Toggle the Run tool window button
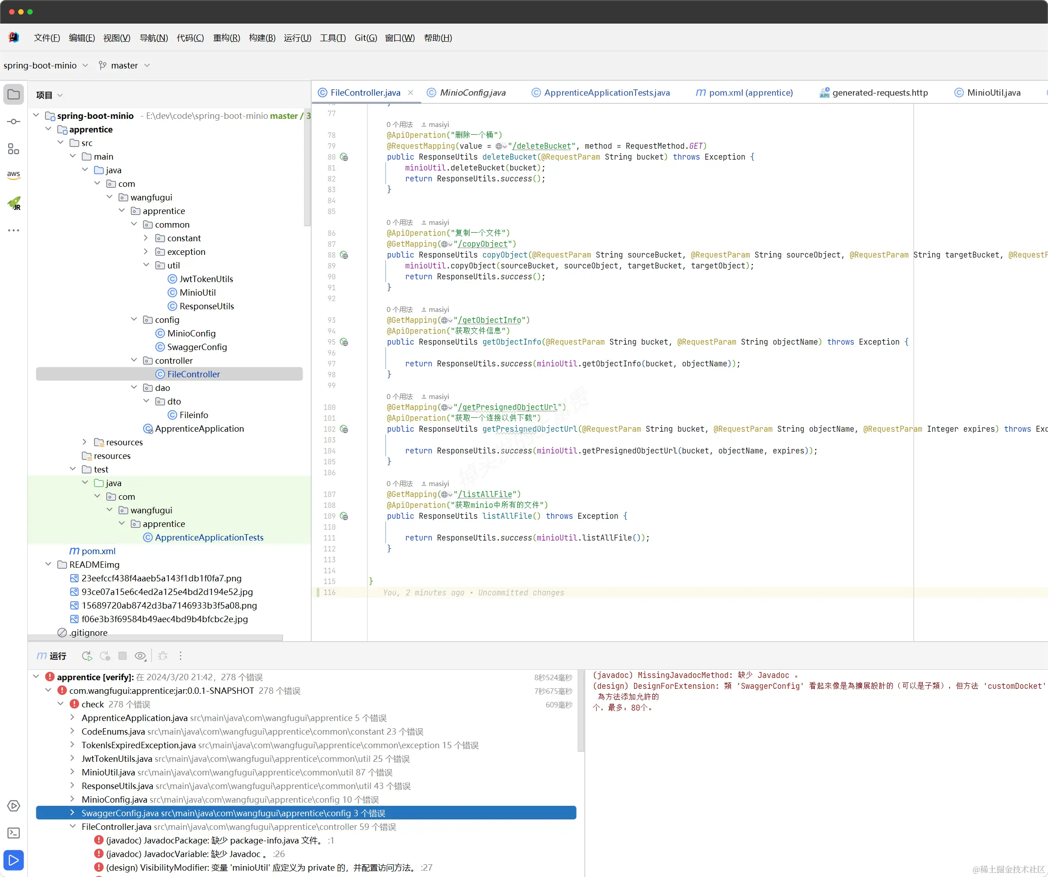The image size is (1048, 877). pyautogui.click(x=14, y=859)
